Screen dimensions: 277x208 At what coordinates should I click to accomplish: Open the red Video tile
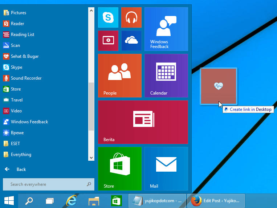108,41
